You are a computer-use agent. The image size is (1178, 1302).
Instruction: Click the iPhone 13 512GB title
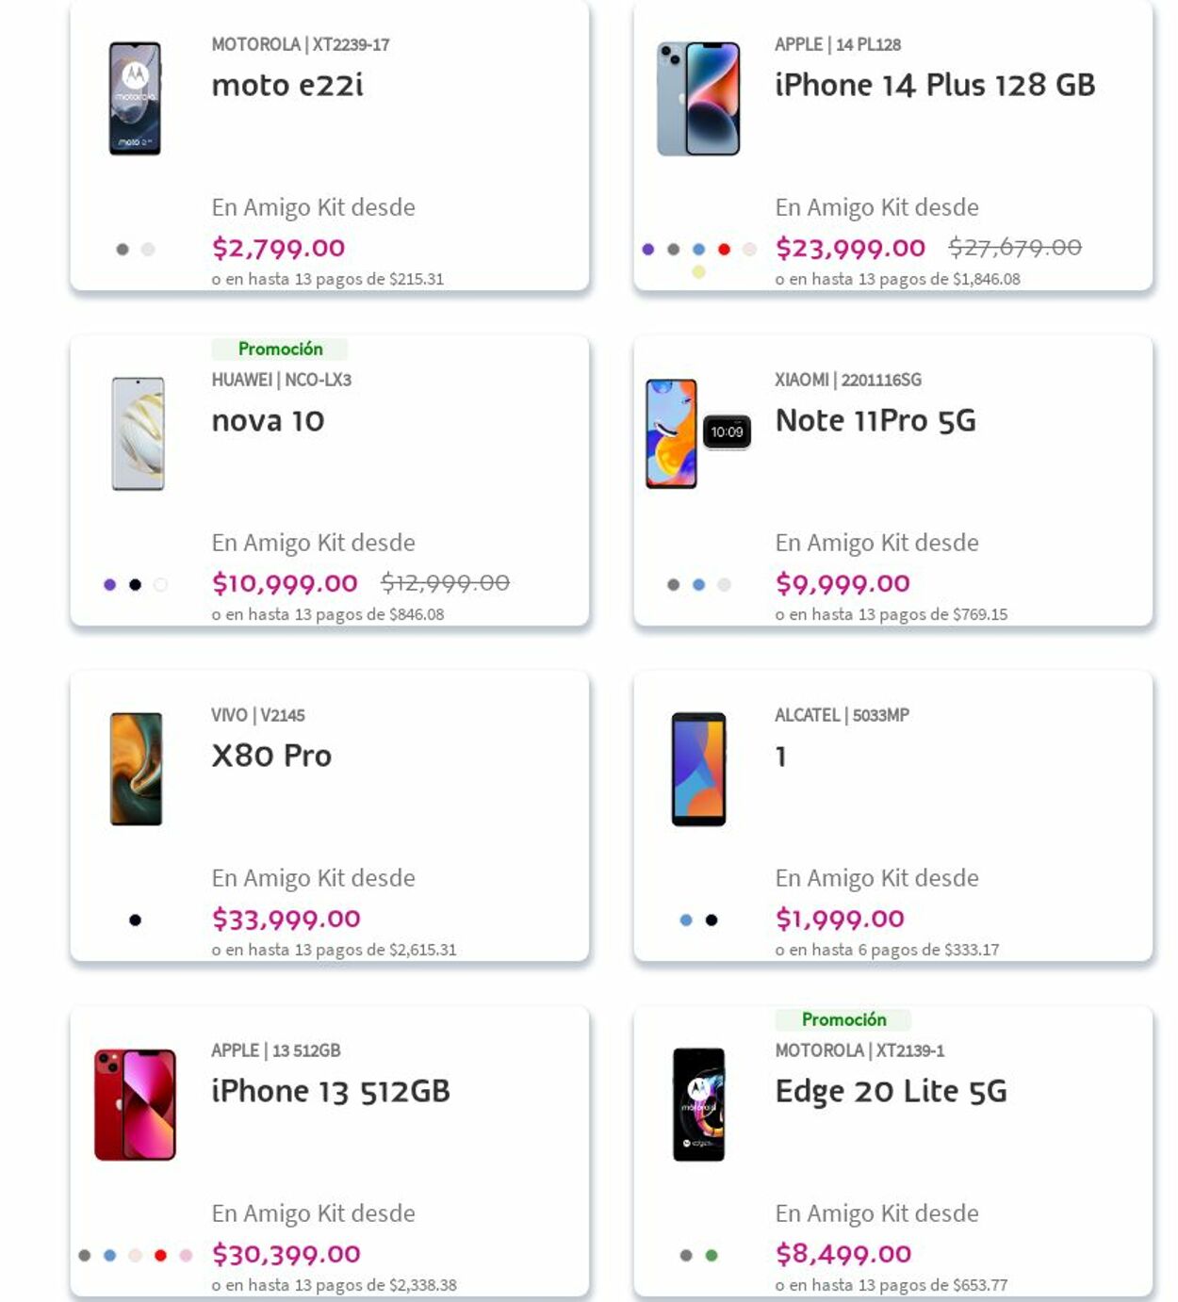pos(330,1091)
